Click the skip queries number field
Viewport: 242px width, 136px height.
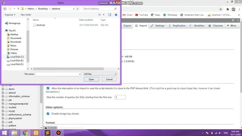(120, 97)
